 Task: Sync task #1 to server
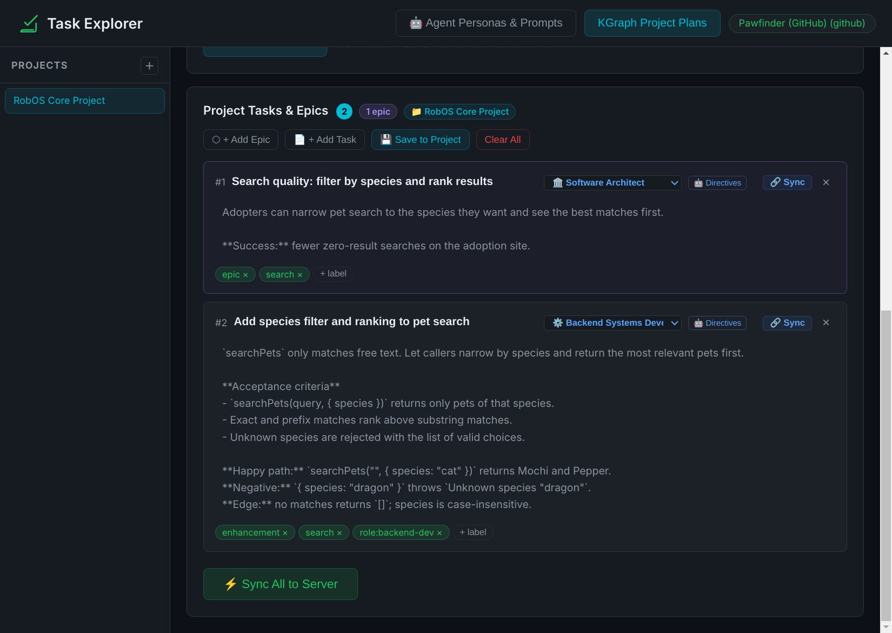pos(787,182)
